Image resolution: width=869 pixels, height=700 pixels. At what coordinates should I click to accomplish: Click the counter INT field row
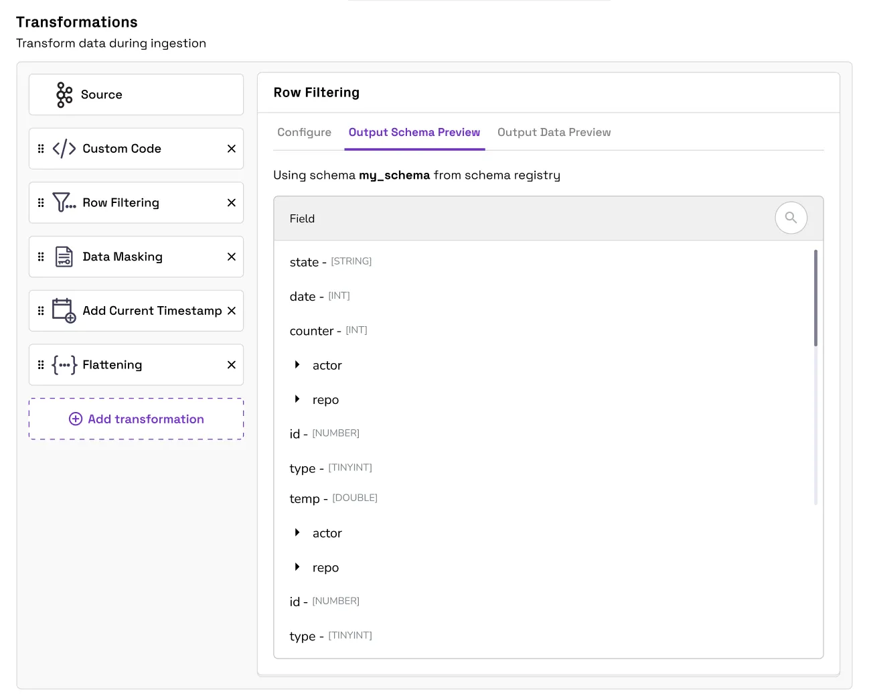point(329,331)
